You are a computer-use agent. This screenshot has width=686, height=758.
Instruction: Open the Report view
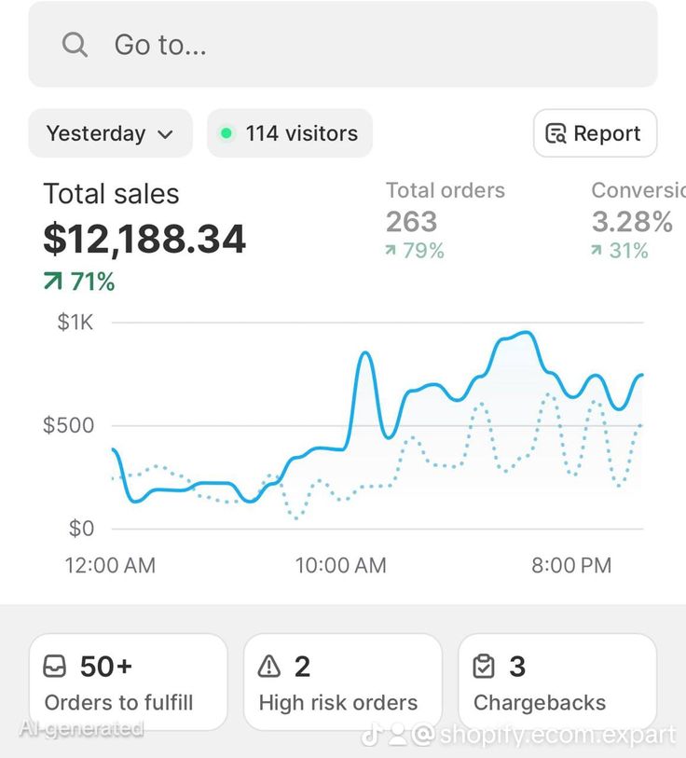point(595,133)
